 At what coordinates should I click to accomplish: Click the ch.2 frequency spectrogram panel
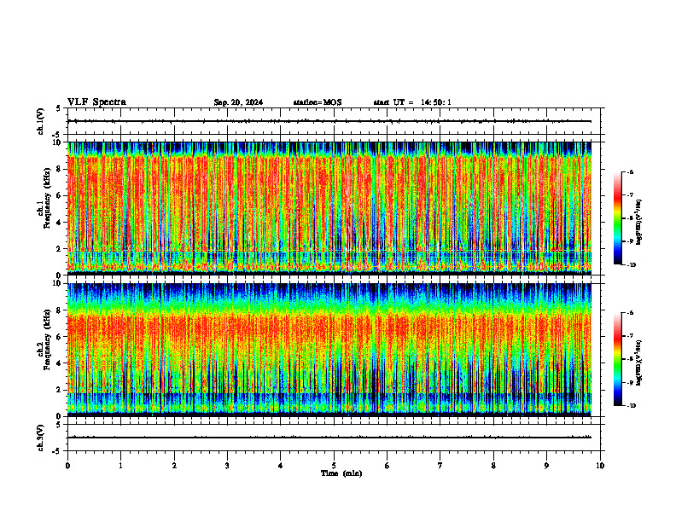pos(329,350)
